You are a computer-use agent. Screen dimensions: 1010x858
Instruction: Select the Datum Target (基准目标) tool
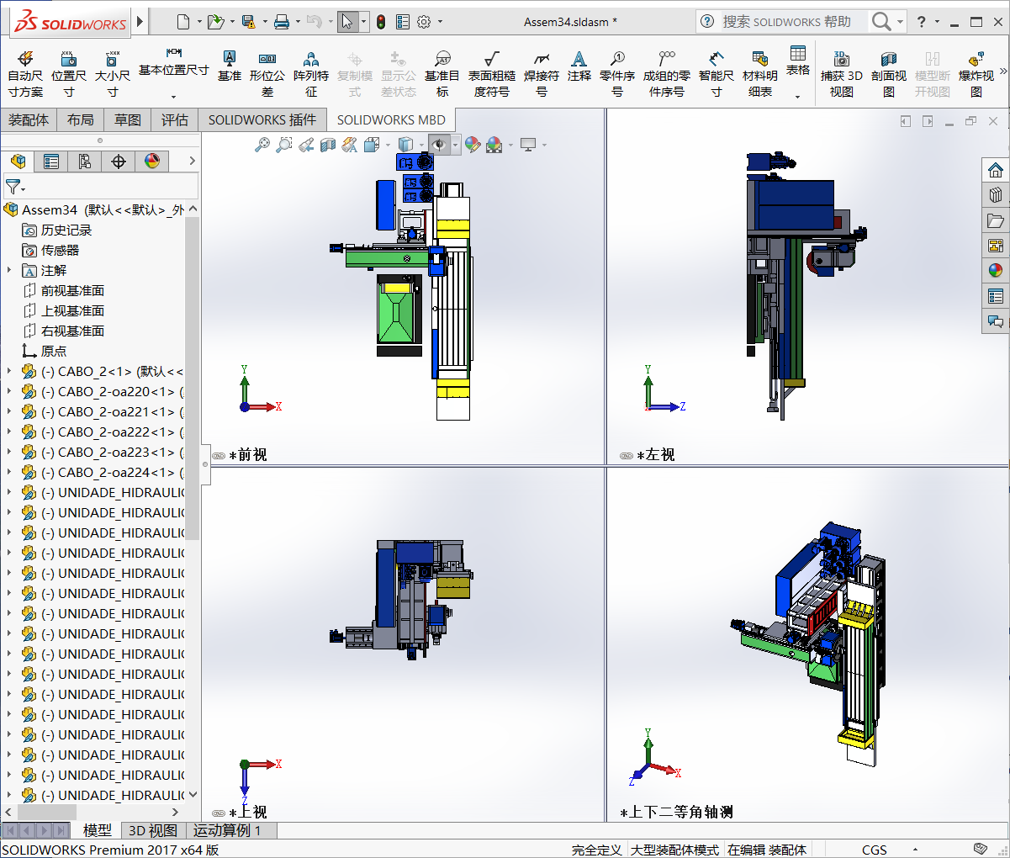pos(442,73)
